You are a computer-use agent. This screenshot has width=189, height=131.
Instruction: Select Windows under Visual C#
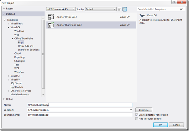click(x=19, y=31)
